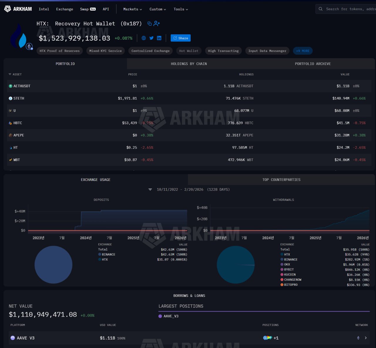Screen dimensions: 376x348
Task: Select the Top Counterparties tab
Action: click(281, 180)
